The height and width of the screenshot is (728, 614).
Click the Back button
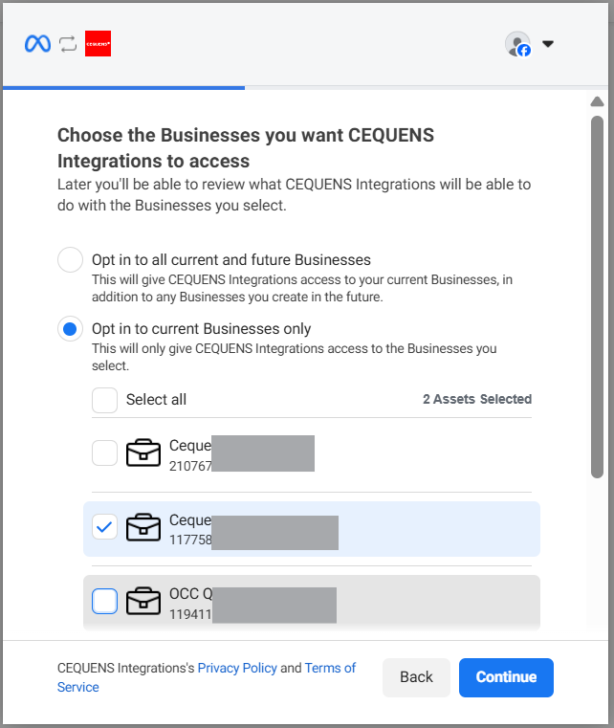(416, 677)
